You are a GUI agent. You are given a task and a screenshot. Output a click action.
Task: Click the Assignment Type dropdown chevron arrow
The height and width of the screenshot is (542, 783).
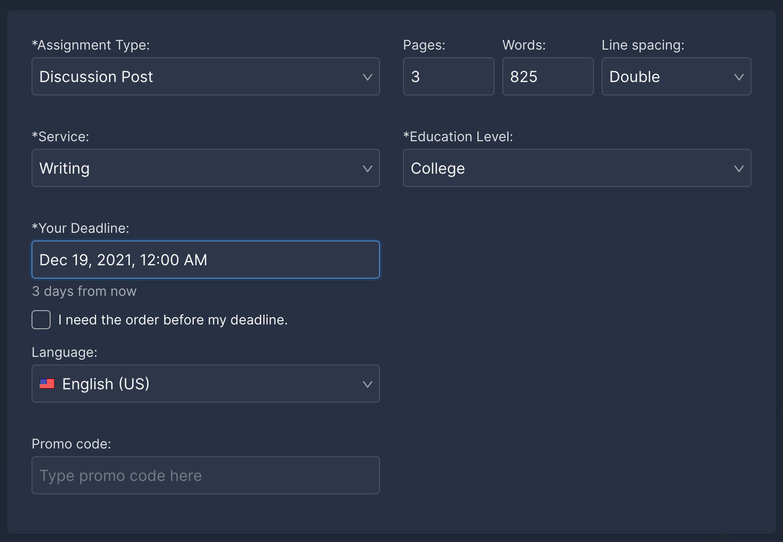point(367,77)
